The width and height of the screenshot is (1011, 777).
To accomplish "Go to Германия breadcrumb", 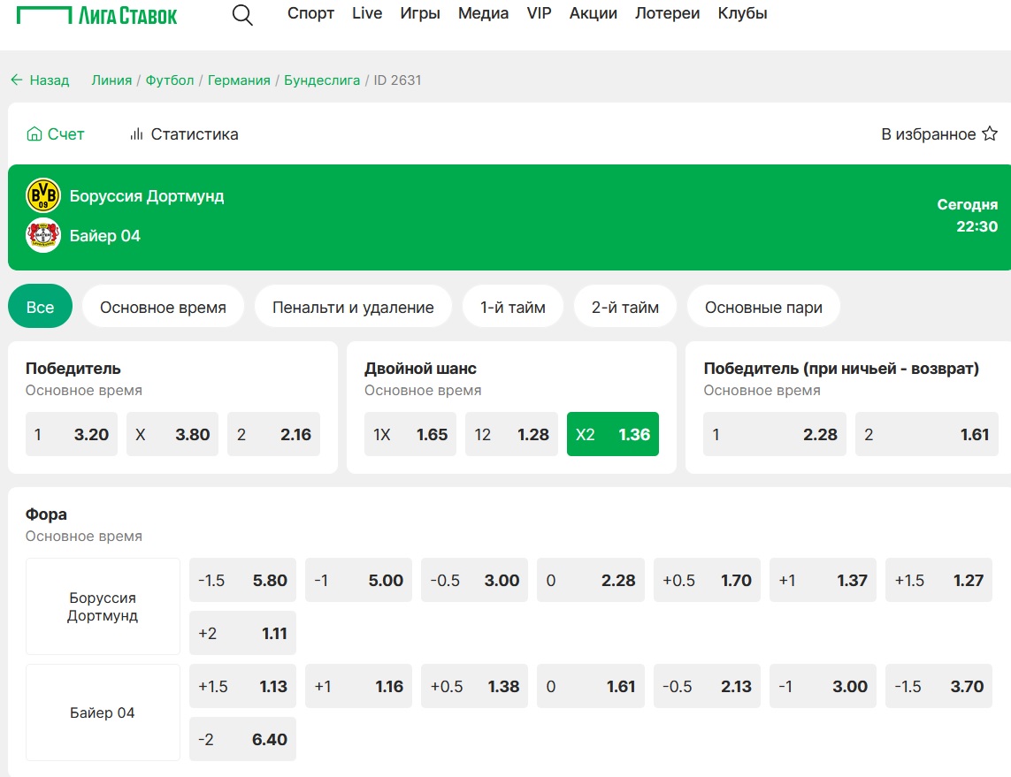I will [x=239, y=80].
